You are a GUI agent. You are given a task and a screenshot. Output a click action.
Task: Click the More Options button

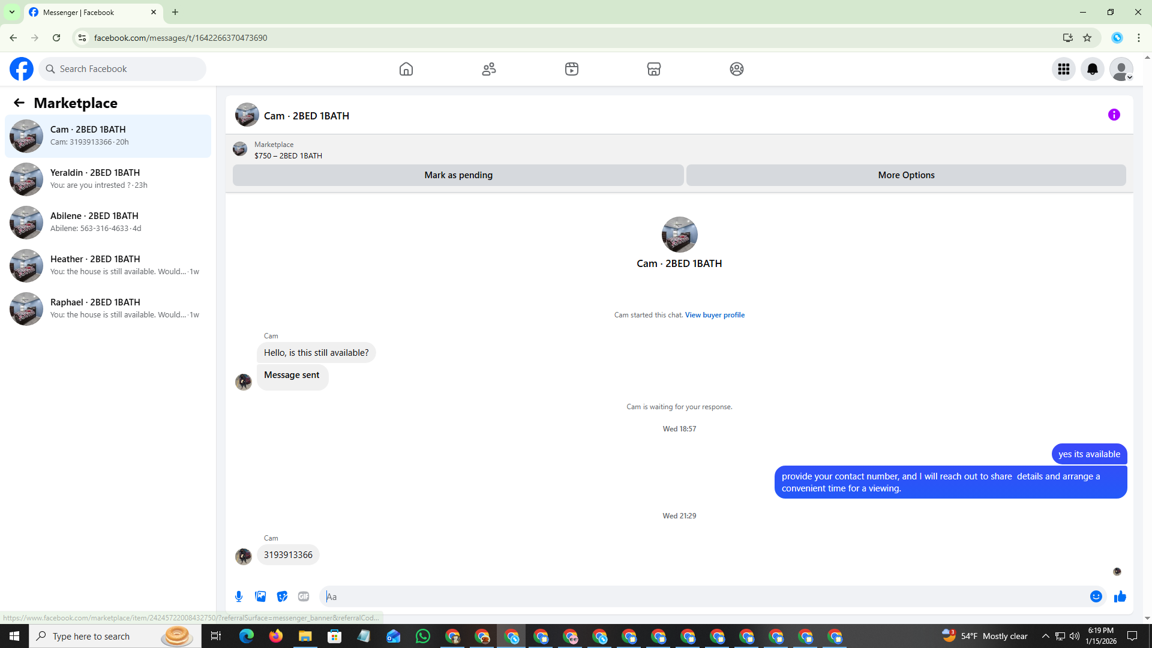coord(905,175)
